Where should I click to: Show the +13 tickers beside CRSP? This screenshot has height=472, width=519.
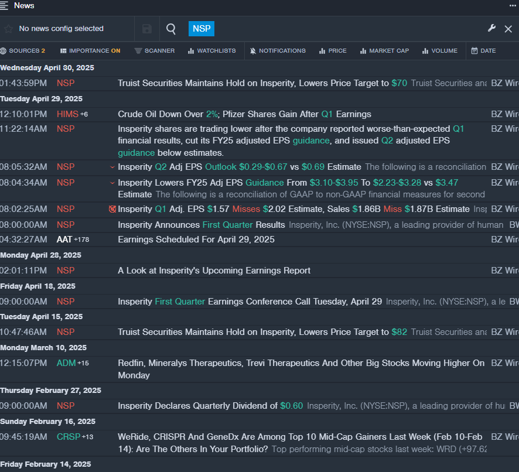coord(87,437)
